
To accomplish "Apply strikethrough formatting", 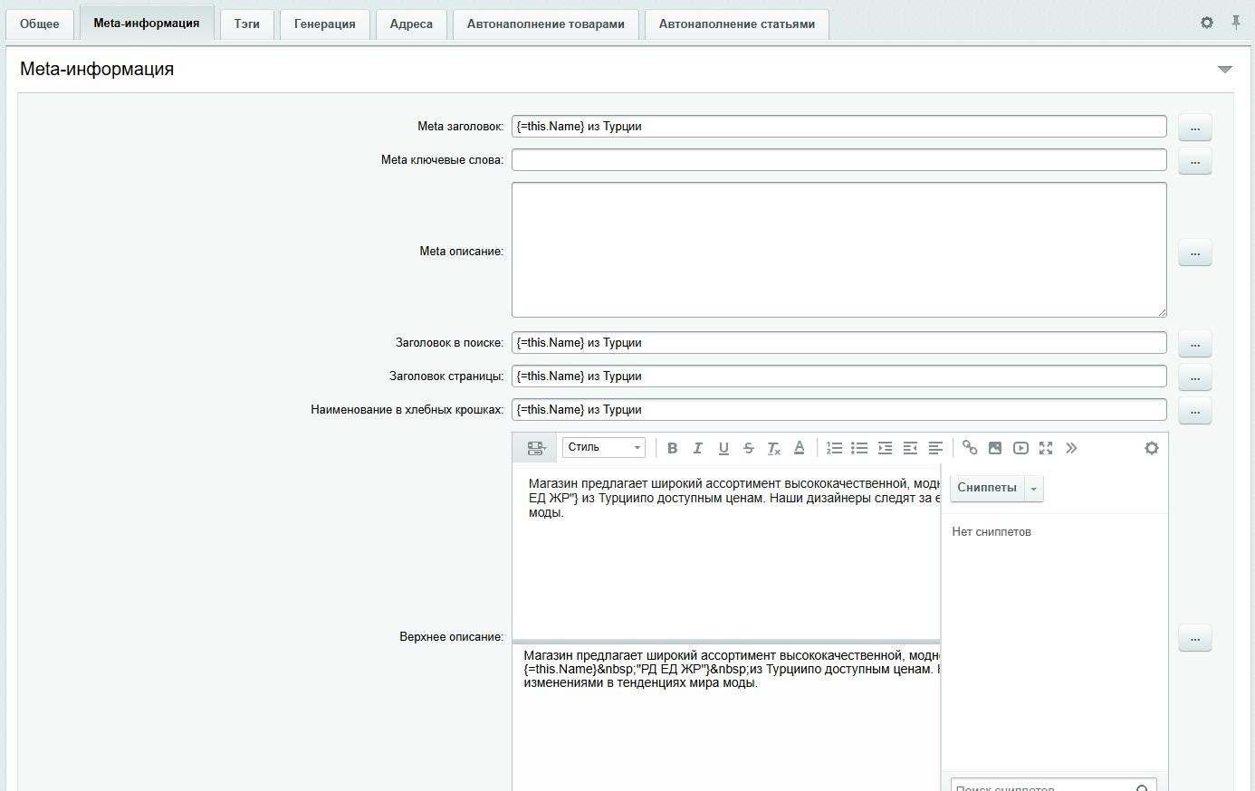I will coord(748,448).
